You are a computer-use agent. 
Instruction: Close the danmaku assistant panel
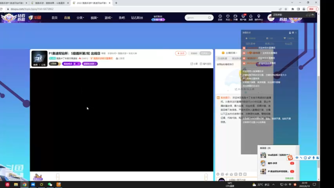(x=296, y=33)
